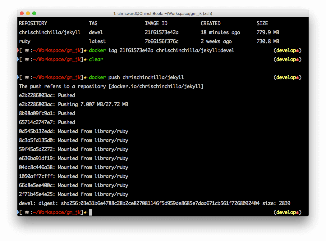Click the green zoom window button
This screenshot has height=241, width=326.
click(34, 13)
